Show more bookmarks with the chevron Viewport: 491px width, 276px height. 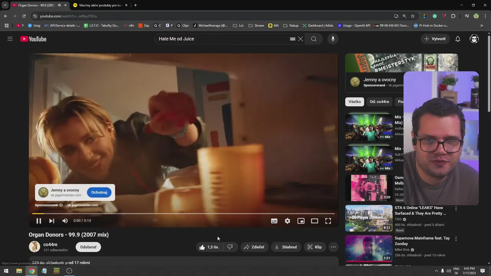[x=482, y=26]
